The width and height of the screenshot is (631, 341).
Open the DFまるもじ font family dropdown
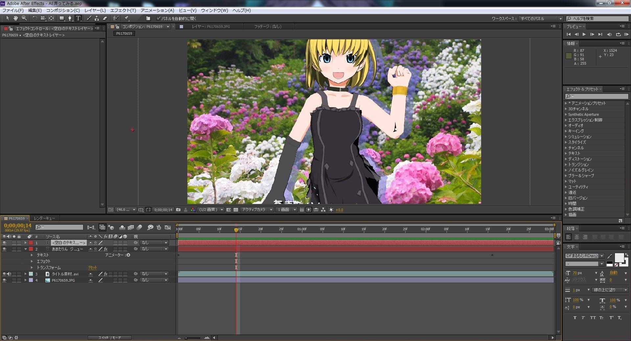pos(602,256)
